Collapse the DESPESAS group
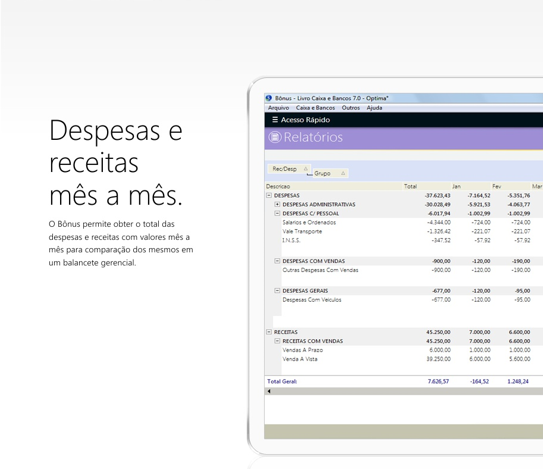 [x=269, y=196]
